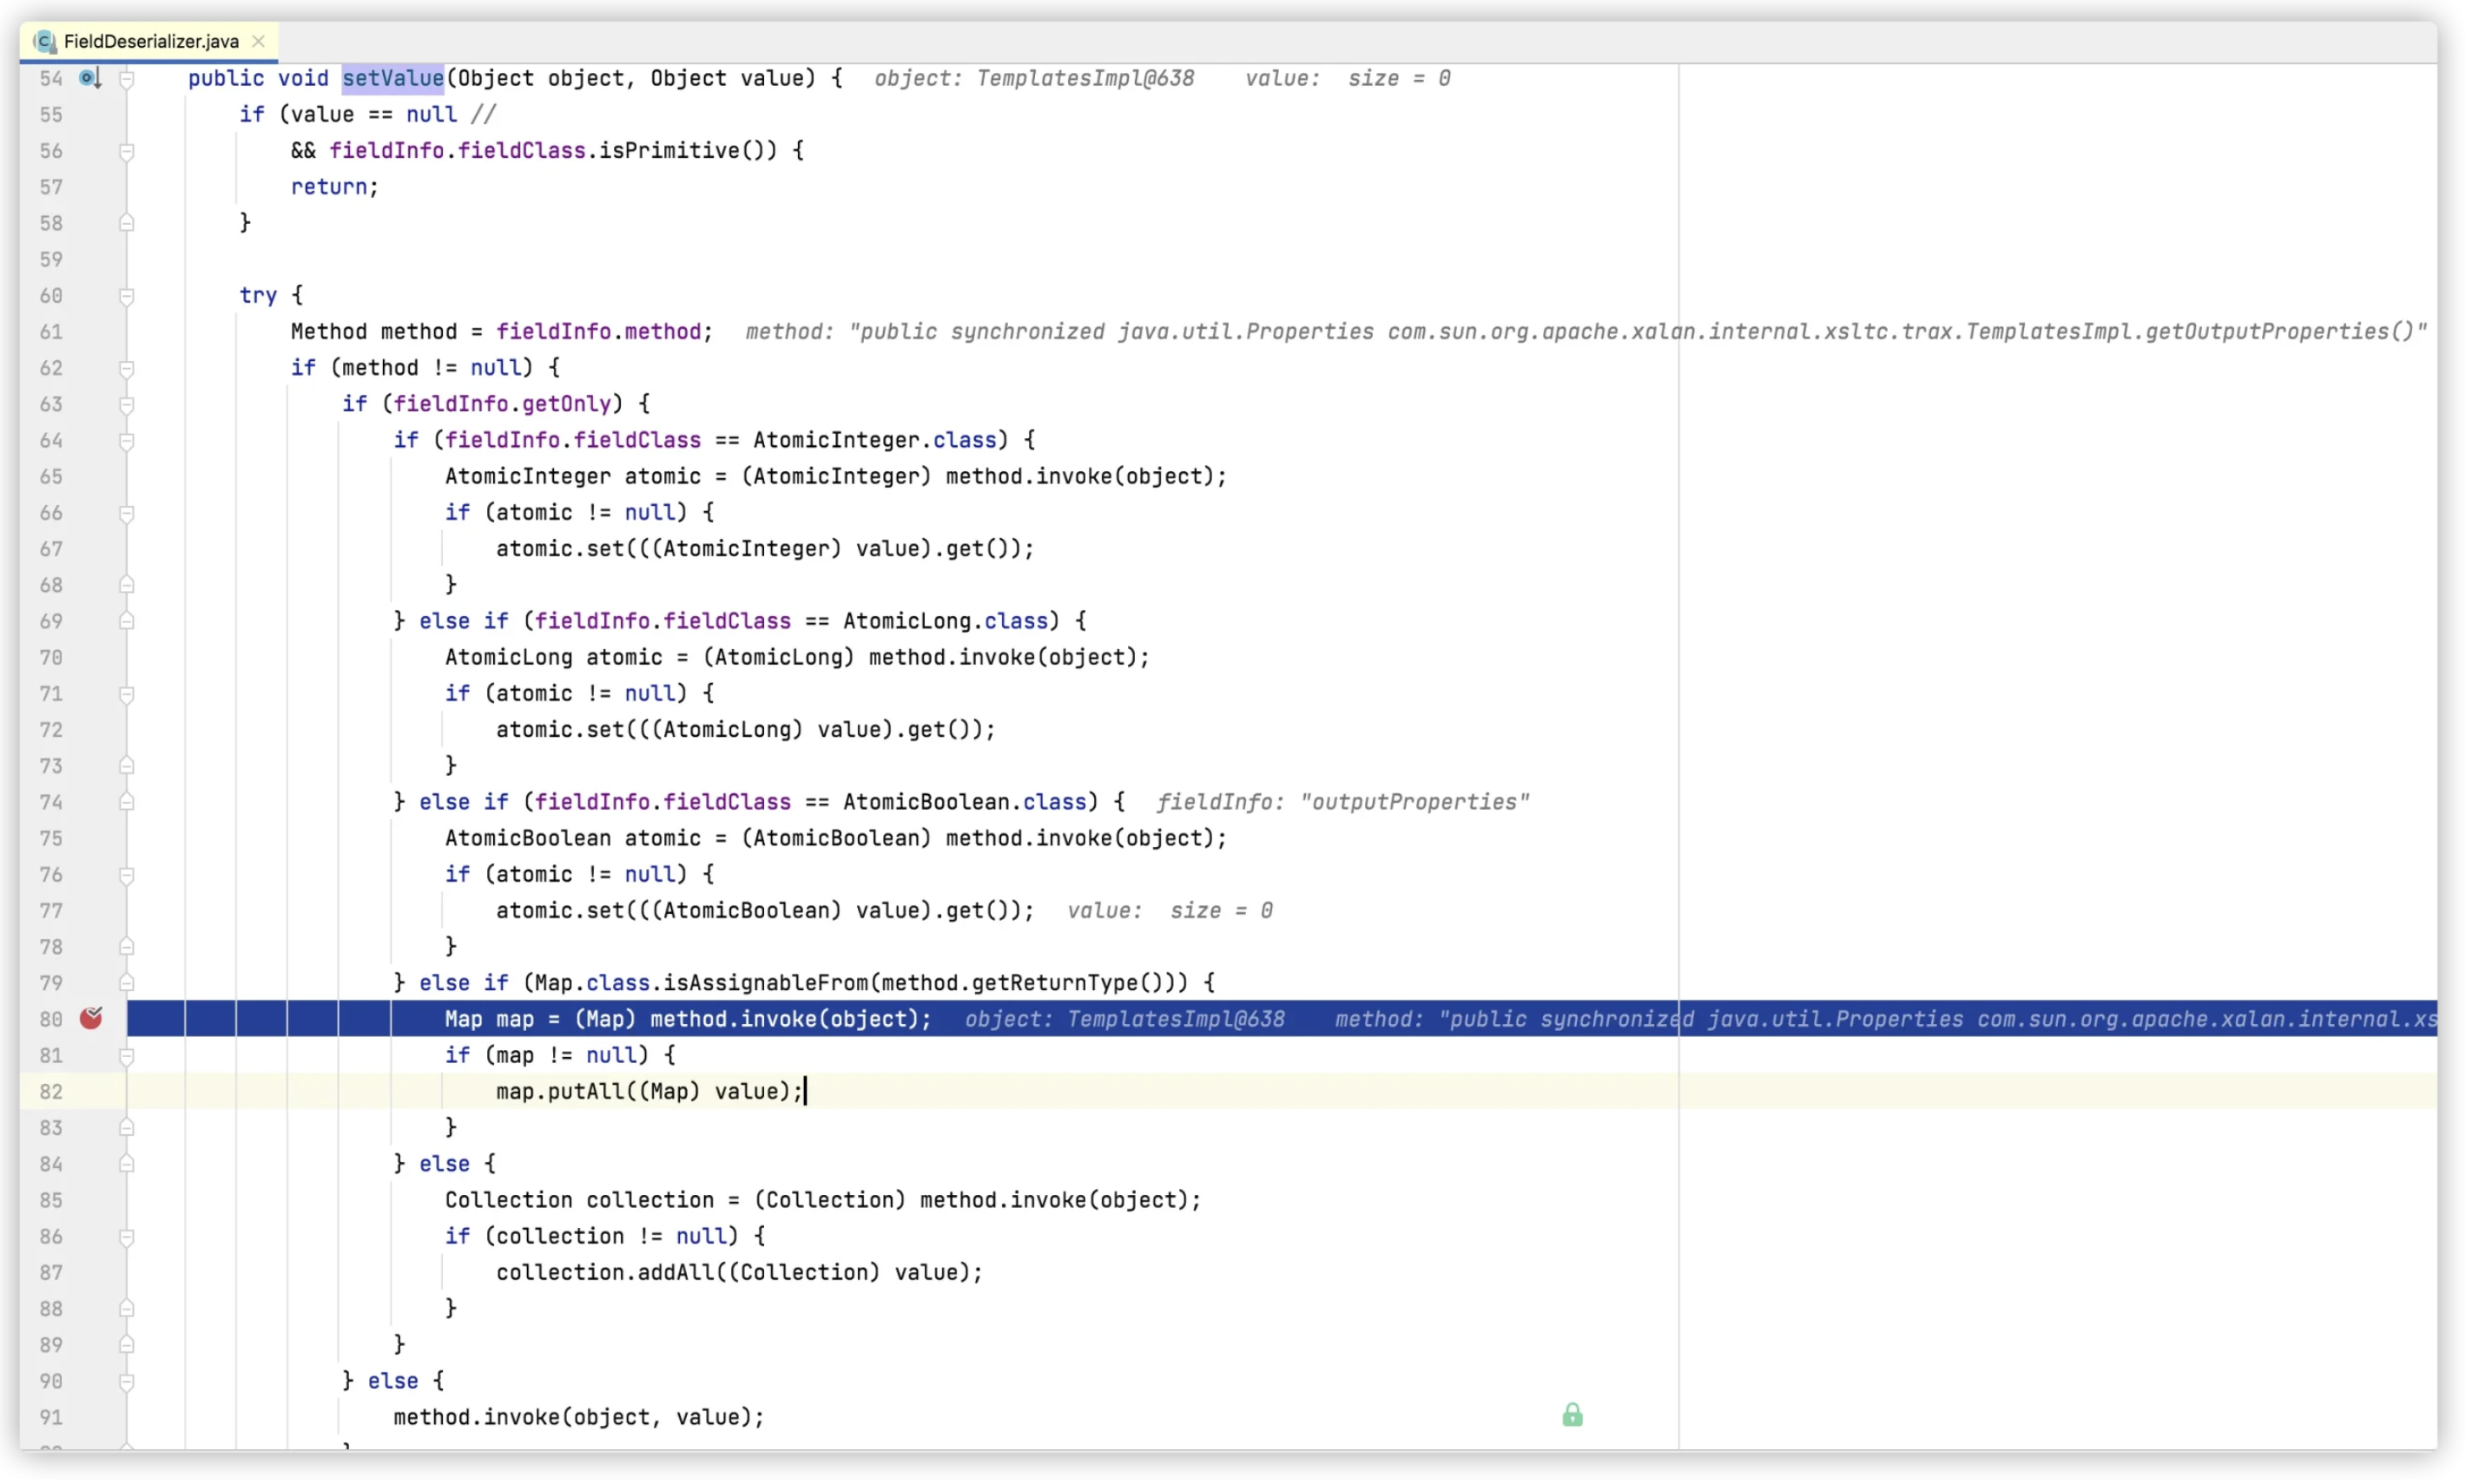Click line number 85 in the gutter
This screenshot has height=1484, width=2466.
(51, 1201)
